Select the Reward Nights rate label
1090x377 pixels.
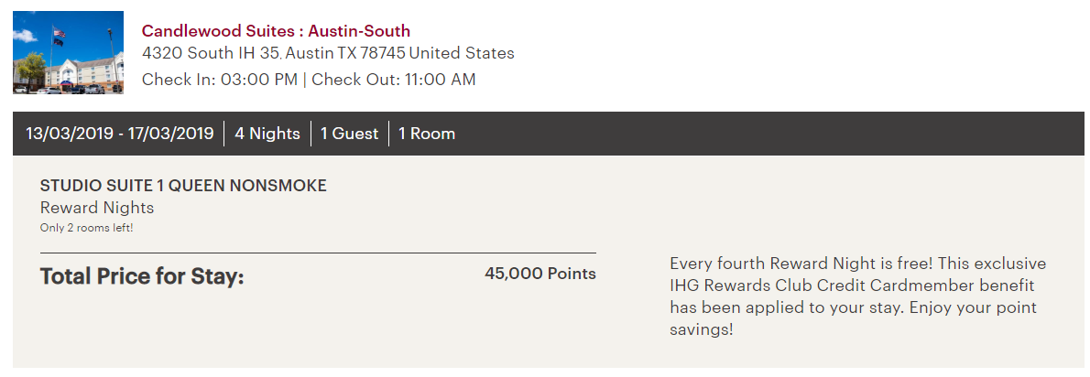97,208
